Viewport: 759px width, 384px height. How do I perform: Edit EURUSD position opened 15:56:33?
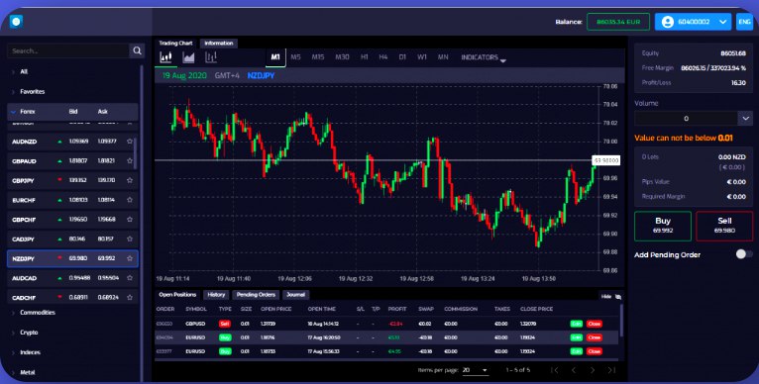click(576, 351)
